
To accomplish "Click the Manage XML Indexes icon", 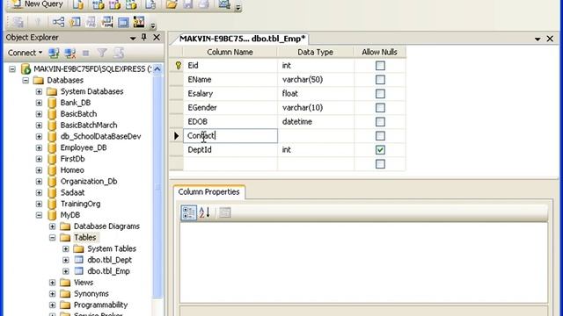I will click(x=107, y=22).
